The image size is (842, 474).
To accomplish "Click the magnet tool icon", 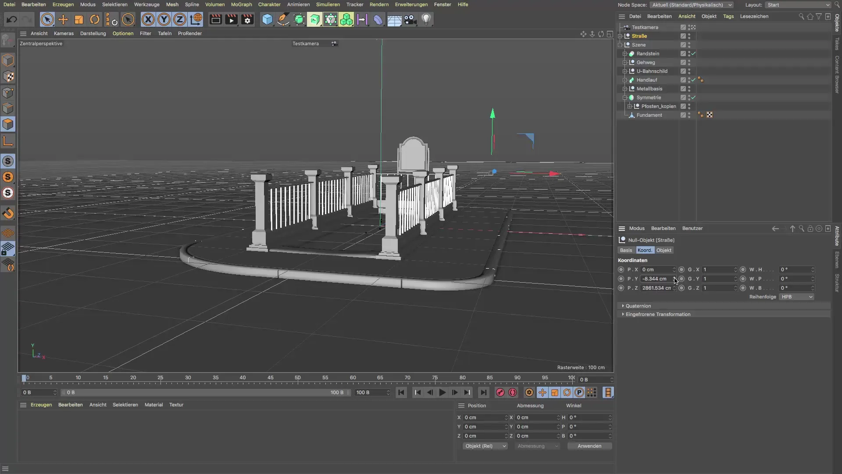I will pyautogui.click(x=8, y=213).
